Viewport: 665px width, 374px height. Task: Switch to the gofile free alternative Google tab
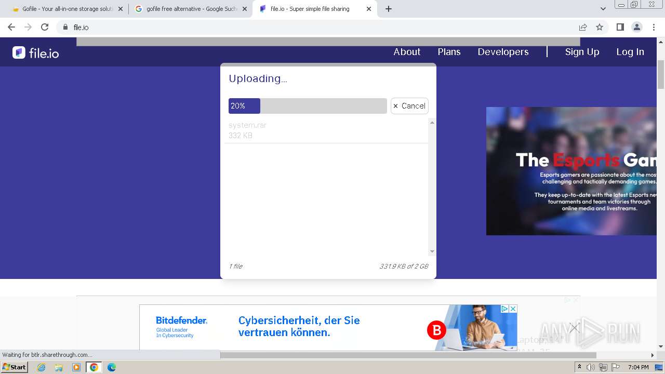191,9
